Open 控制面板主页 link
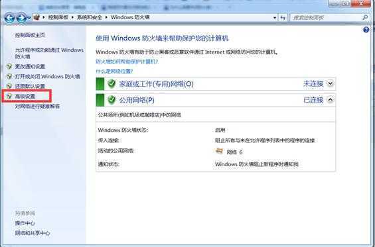The width and height of the screenshot is (375, 247). tap(30, 35)
